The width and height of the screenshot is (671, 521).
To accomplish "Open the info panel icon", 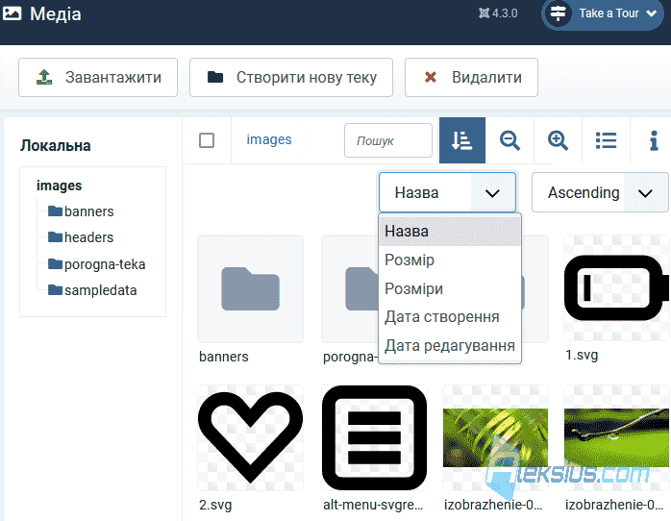I will [x=654, y=140].
